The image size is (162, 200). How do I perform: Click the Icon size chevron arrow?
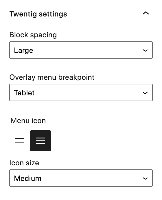tap(145, 178)
